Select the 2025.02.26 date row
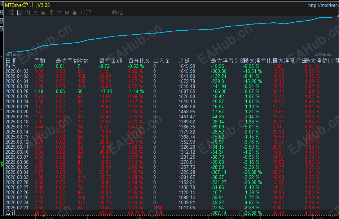339x219 pixels. [17, 192]
